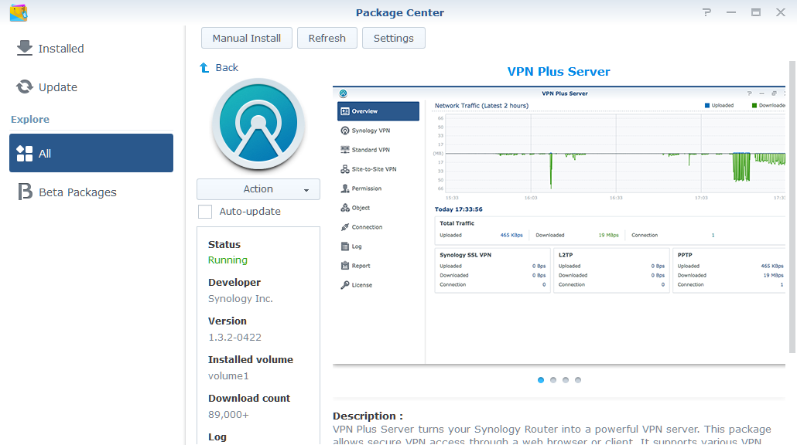The image size is (797, 445).
Task: Enable Auto-update for VPN Plus Server
Action: [205, 211]
